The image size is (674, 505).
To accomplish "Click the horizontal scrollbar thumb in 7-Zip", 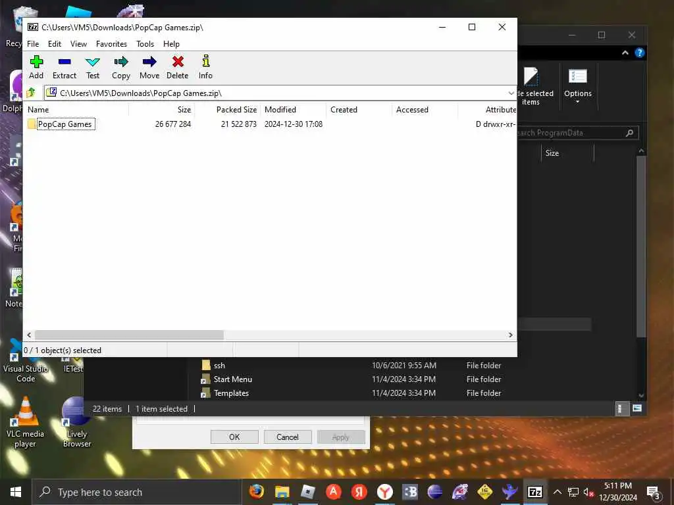I will (x=129, y=335).
